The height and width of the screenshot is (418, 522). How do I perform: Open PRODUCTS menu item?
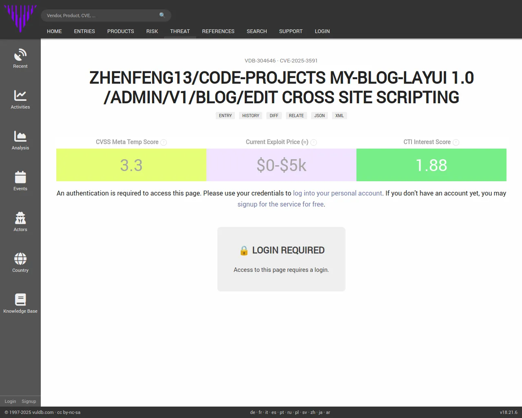pyautogui.click(x=120, y=31)
